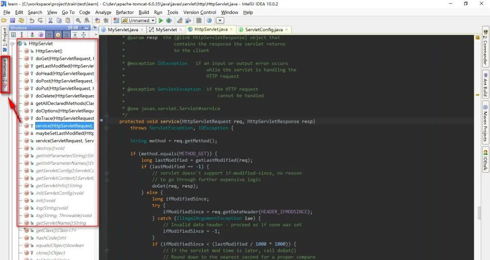
Task: Click the navigate Forward toolbar icon
Action: click(x=106, y=20)
